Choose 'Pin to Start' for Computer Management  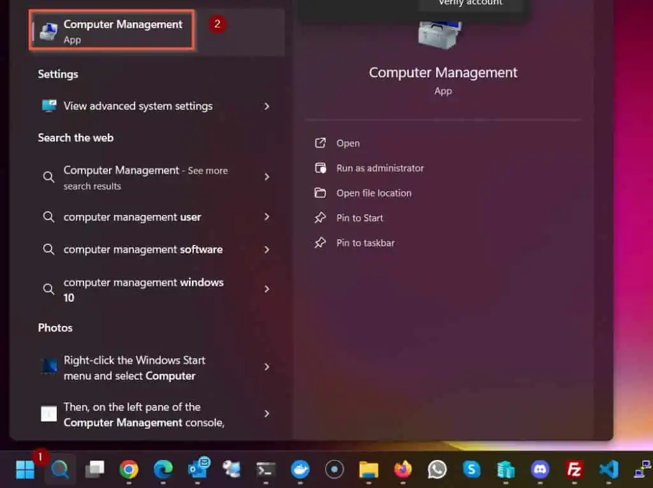click(360, 218)
